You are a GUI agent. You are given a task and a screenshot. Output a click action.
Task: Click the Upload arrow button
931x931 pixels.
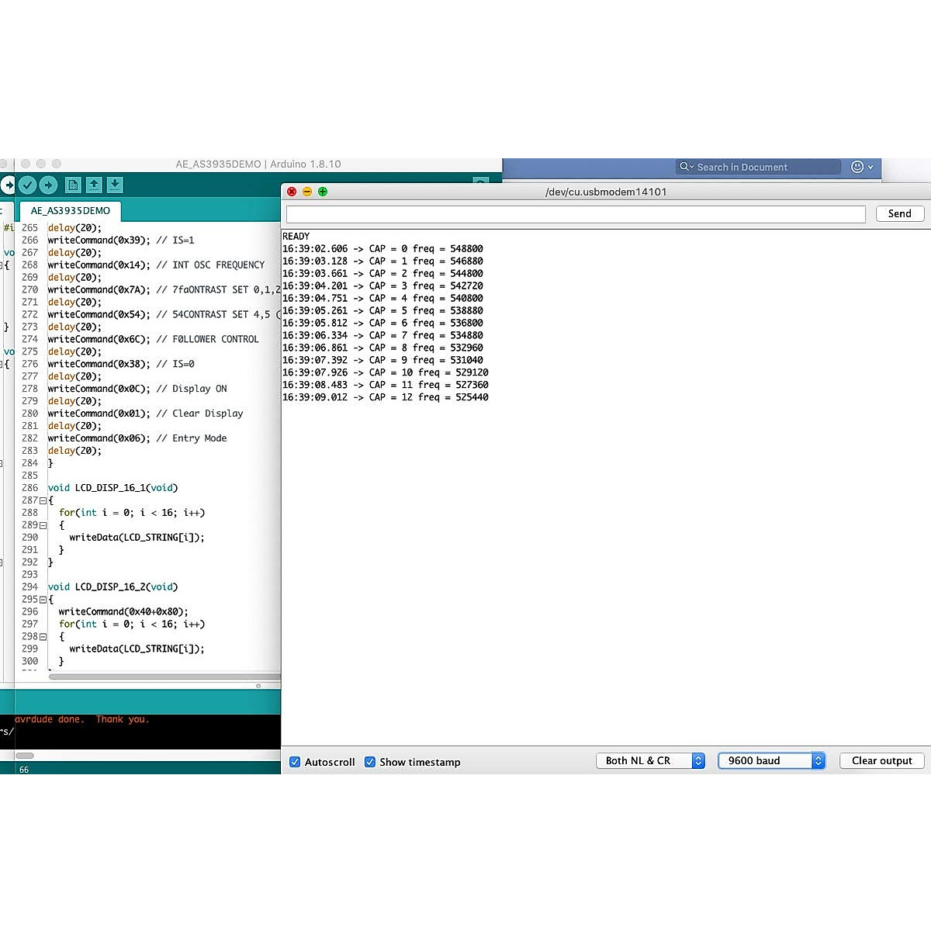coord(48,185)
